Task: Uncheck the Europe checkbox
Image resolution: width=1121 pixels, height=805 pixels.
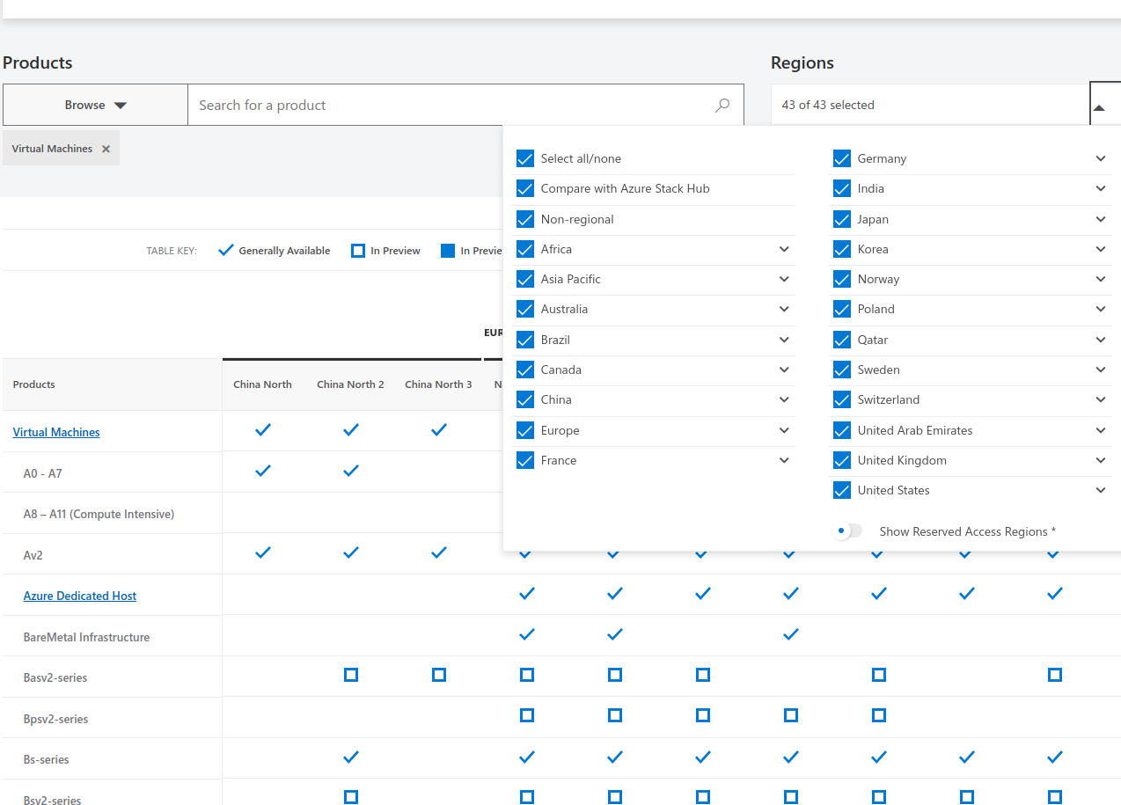Action: click(x=525, y=430)
